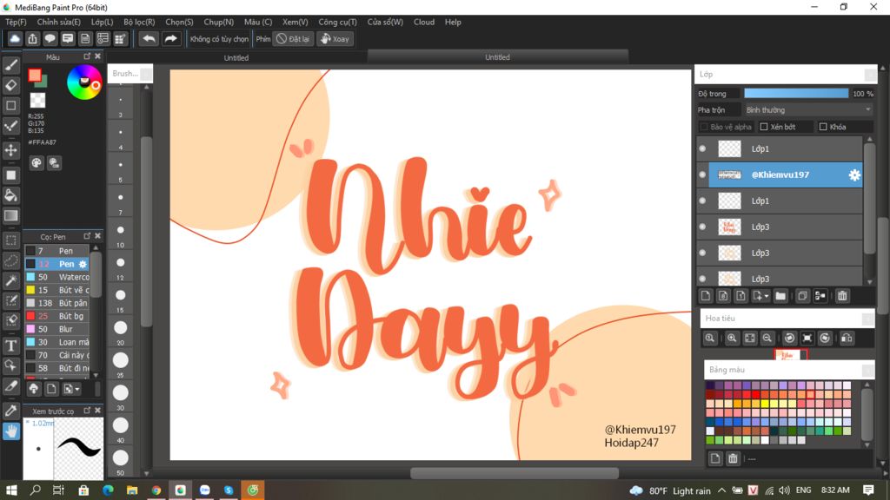
Task: Expand the add layer dropdown arrow
Action: click(767, 297)
